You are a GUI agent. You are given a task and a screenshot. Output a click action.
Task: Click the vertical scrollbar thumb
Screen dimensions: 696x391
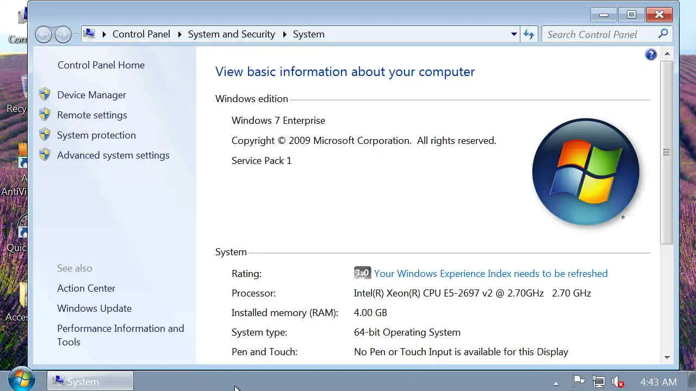click(667, 153)
